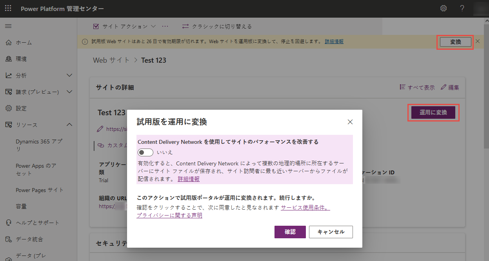
Task: Click the site URL edit pencil icon
Action: [x=100, y=129]
